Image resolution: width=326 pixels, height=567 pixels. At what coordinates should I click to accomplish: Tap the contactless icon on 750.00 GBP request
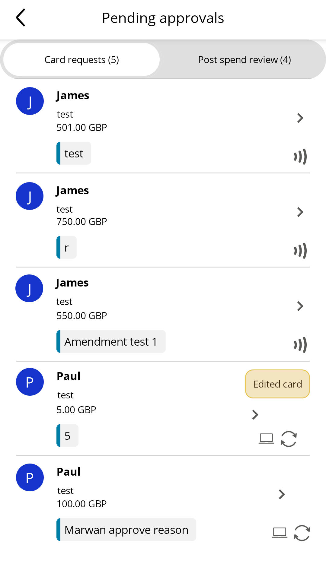[x=300, y=251]
